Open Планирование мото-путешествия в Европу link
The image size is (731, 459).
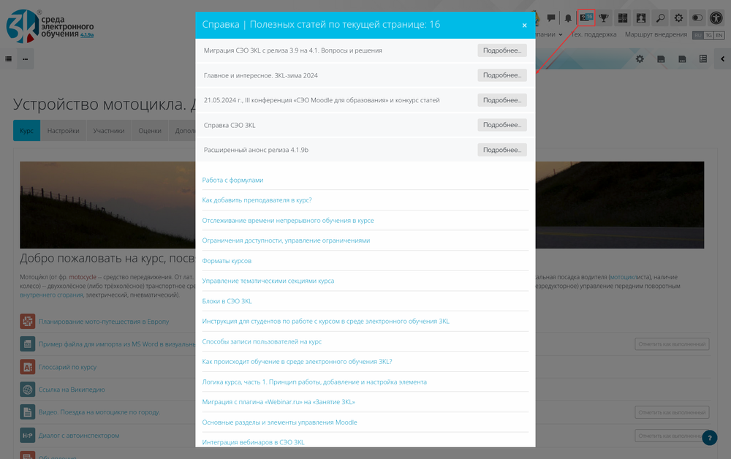click(104, 322)
